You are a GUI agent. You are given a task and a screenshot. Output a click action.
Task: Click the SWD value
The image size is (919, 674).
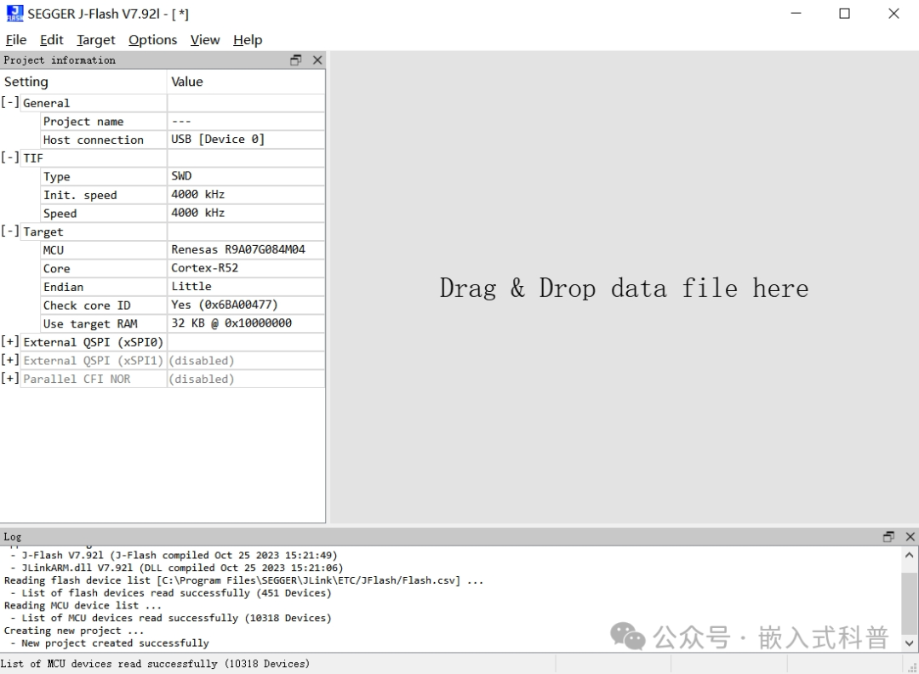[x=181, y=176]
